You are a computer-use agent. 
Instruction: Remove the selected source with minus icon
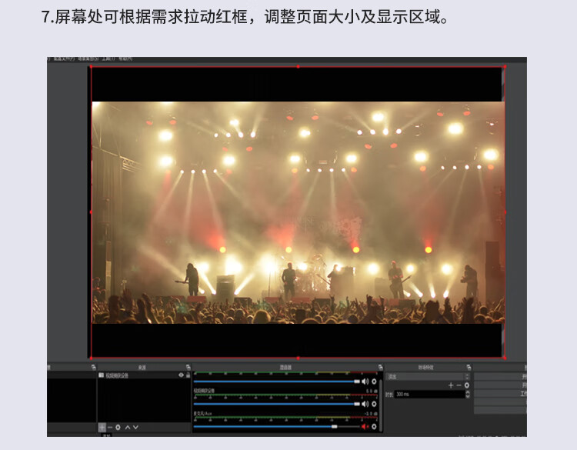[x=110, y=427]
